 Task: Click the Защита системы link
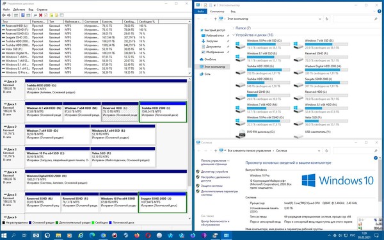point(212,186)
